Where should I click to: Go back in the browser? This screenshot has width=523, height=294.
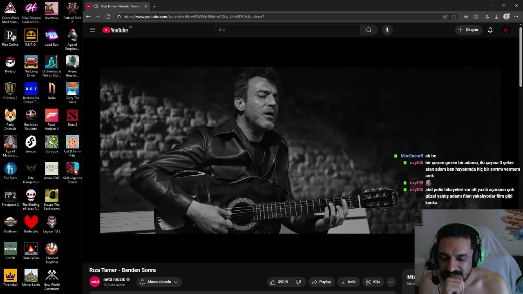88,17
